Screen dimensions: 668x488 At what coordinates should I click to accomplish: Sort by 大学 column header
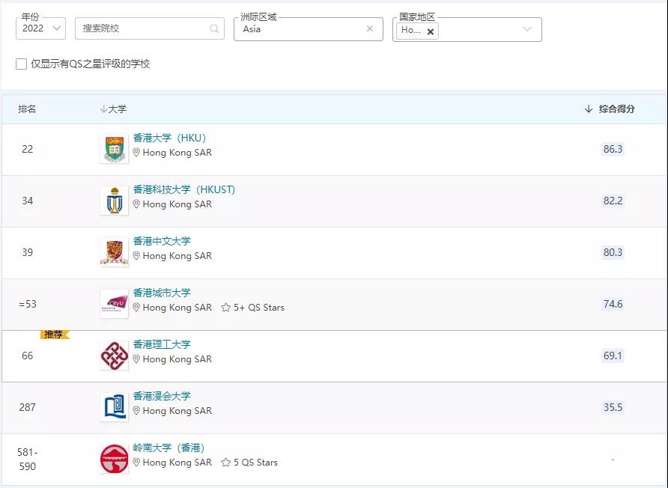pyautogui.click(x=113, y=109)
